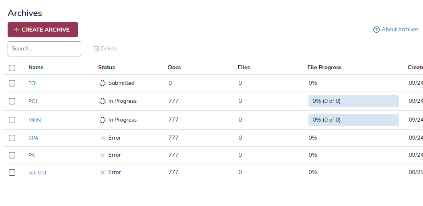Click the spinner icon beside Submitted status
Viewport: 423px width, 206px height.
point(103,83)
